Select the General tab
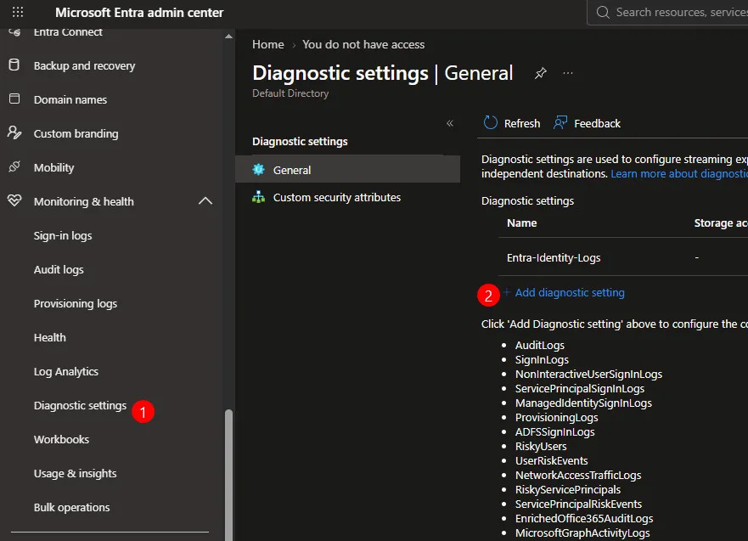The image size is (748, 541). (x=348, y=169)
